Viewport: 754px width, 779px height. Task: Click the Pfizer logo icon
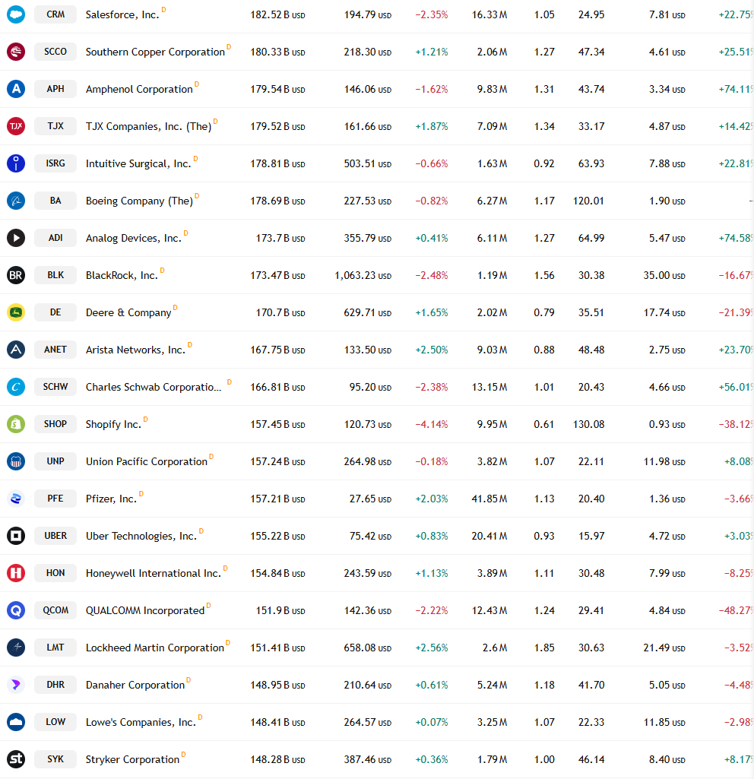tap(16, 499)
